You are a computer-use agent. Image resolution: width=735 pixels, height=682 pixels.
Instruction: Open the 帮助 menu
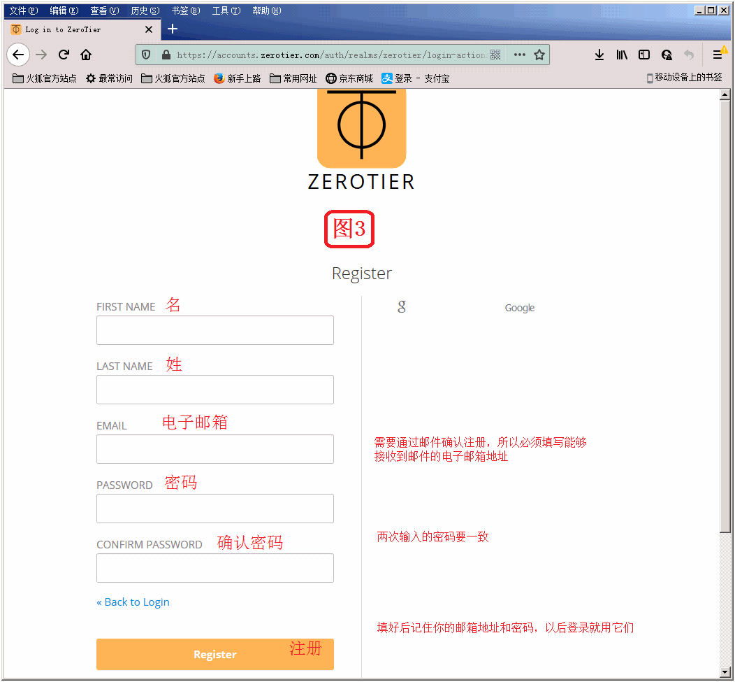tap(267, 10)
